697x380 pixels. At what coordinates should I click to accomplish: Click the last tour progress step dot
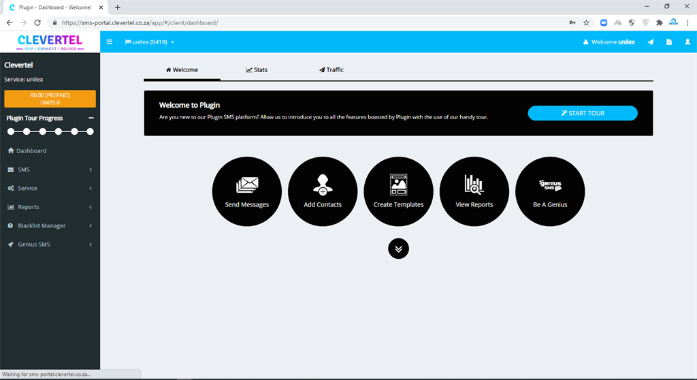[x=91, y=131]
